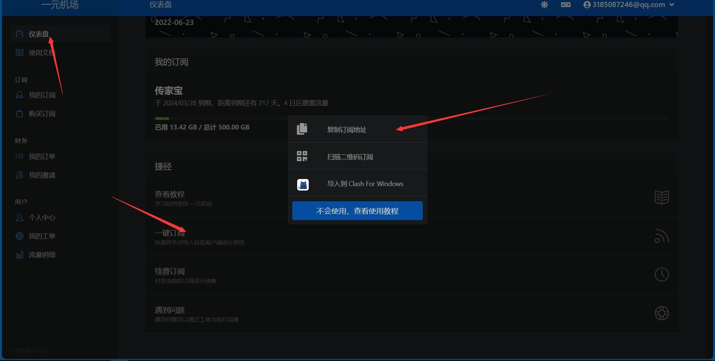Click the 我的邀请 people icon
Image resolution: width=715 pixels, height=361 pixels.
[x=19, y=175]
